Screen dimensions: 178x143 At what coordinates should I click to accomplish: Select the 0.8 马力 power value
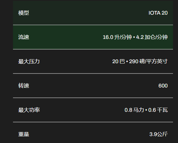coord(134,110)
